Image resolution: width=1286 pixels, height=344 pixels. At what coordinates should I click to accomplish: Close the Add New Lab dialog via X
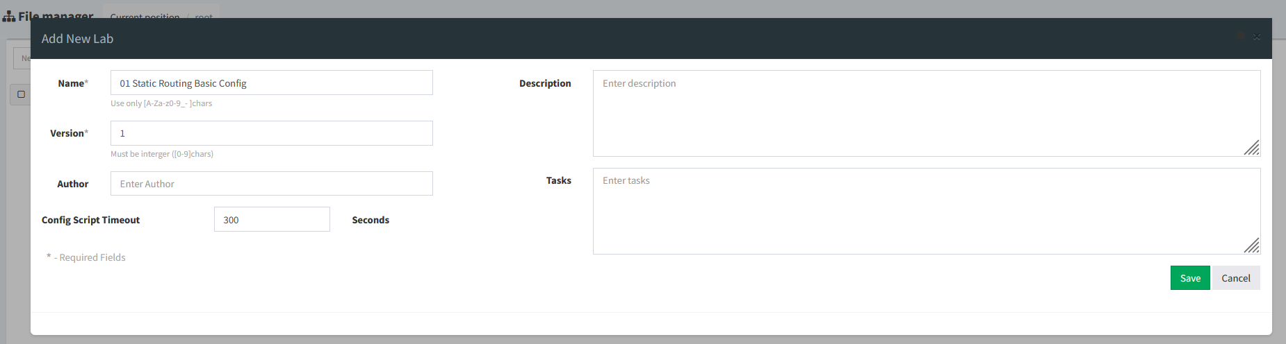[x=1257, y=37]
